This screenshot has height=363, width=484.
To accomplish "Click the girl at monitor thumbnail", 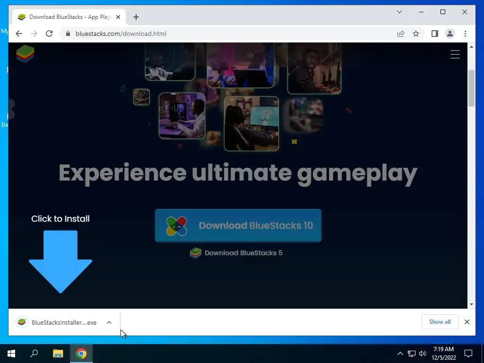I will pyautogui.click(x=251, y=123).
